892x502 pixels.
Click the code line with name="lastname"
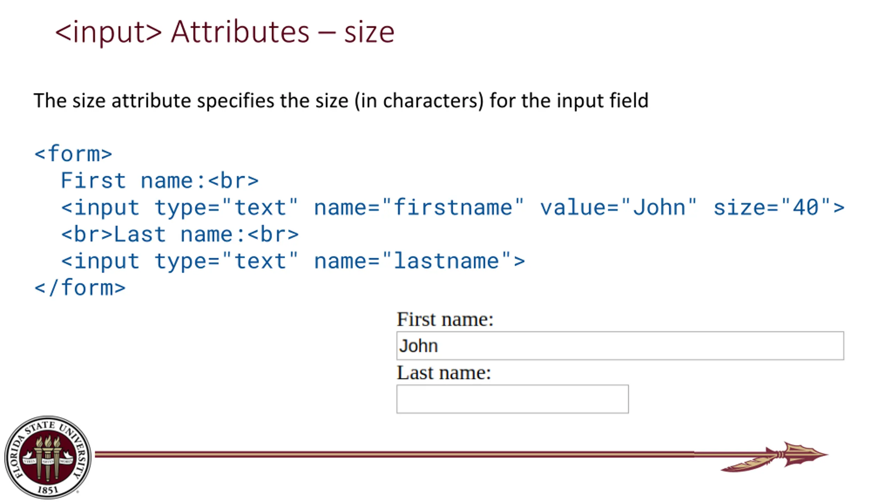click(x=293, y=261)
